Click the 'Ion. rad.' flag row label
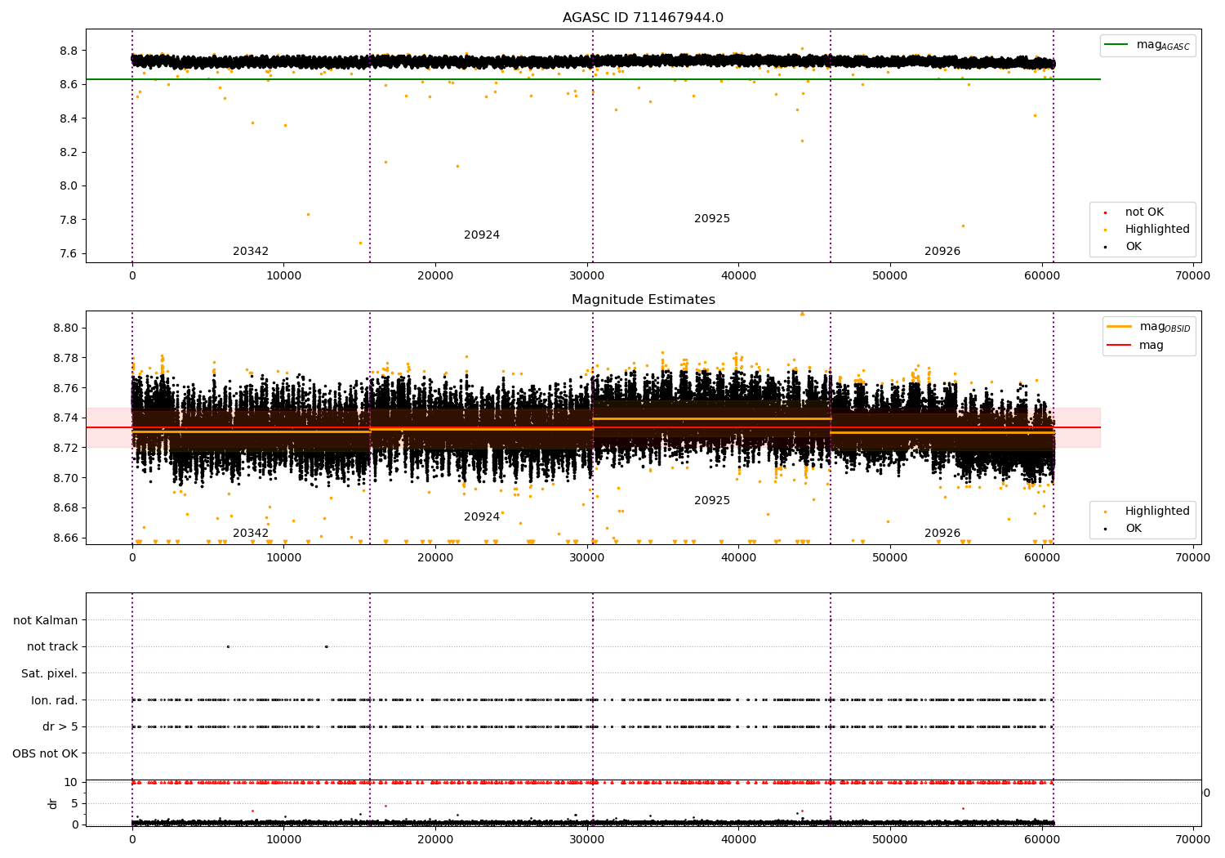The height and width of the screenshot is (858, 1225). (55, 701)
